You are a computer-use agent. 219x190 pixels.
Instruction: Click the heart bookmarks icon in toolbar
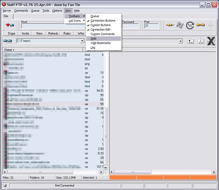[9, 25]
